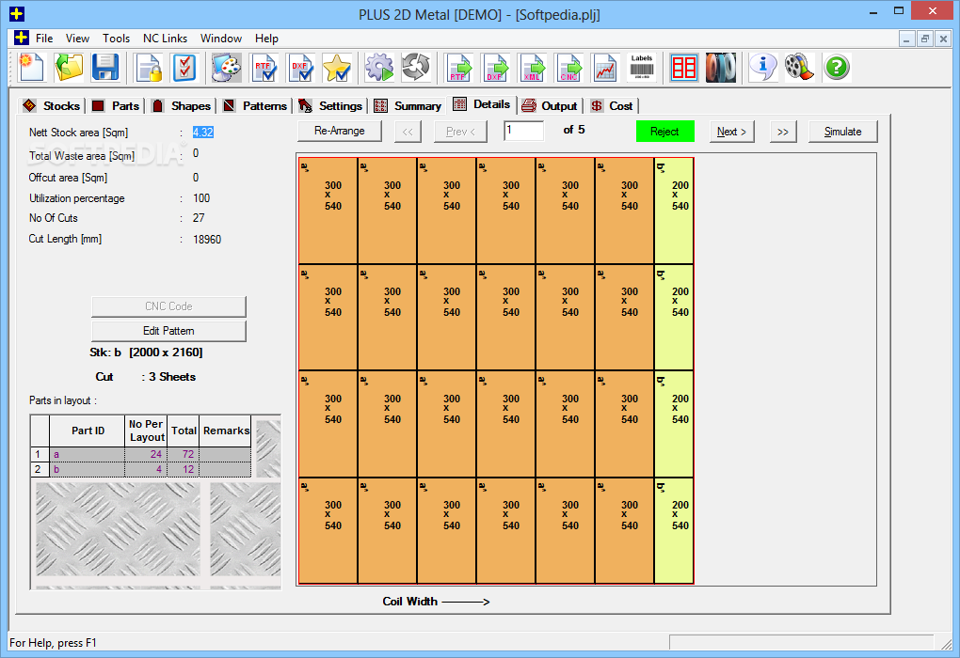
Task: Go to the next layout with Next >
Action: [x=731, y=132]
